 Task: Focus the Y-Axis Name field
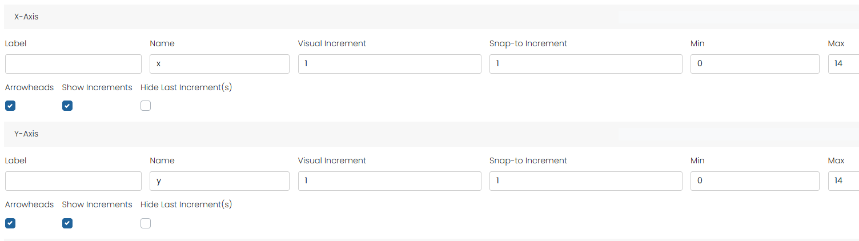[x=219, y=181]
